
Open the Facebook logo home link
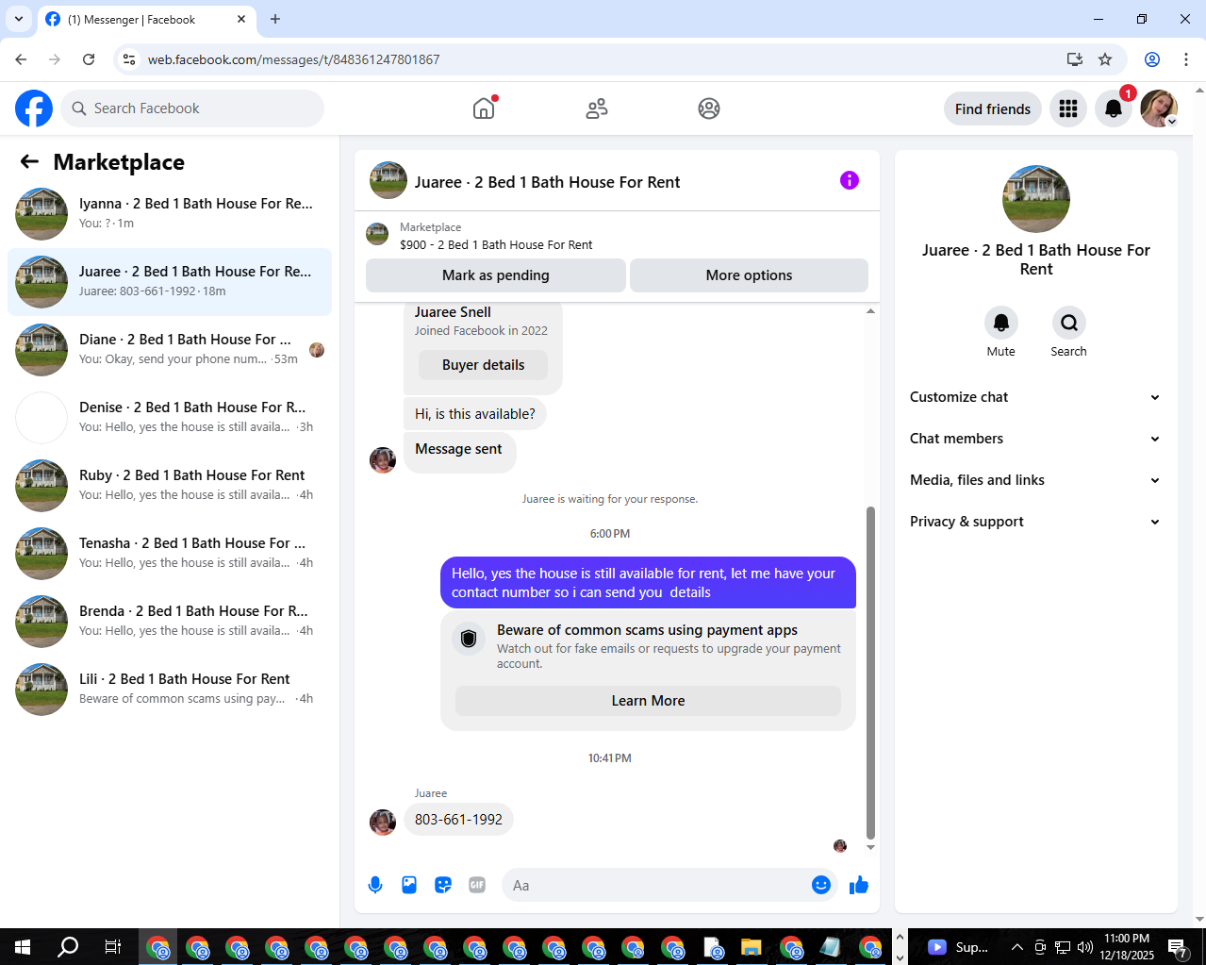(x=34, y=108)
